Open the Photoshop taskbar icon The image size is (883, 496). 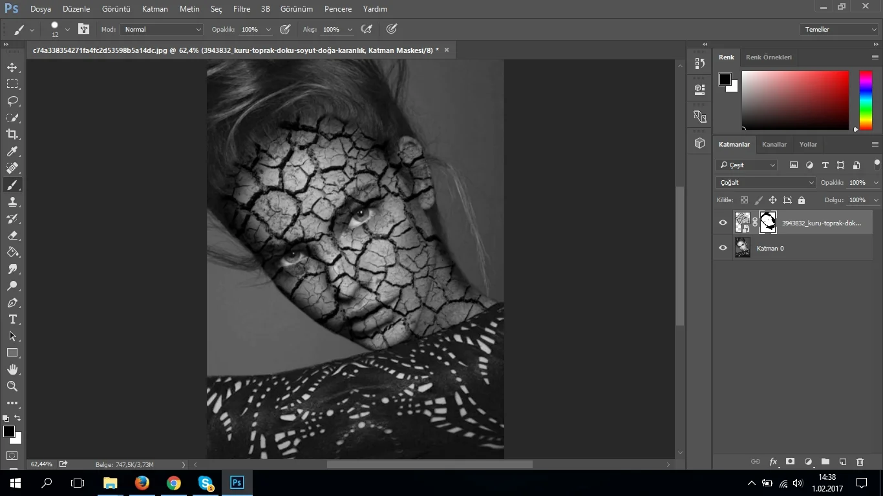237,482
